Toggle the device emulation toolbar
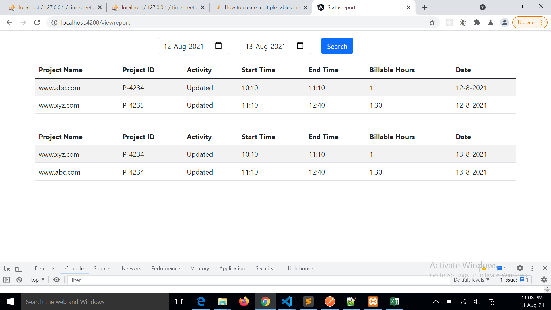Image resolution: width=551 pixels, height=310 pixels. [x=19, y=268]
